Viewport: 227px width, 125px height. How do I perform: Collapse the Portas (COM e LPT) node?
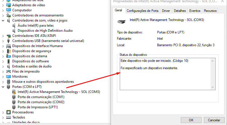pos(3,87)
